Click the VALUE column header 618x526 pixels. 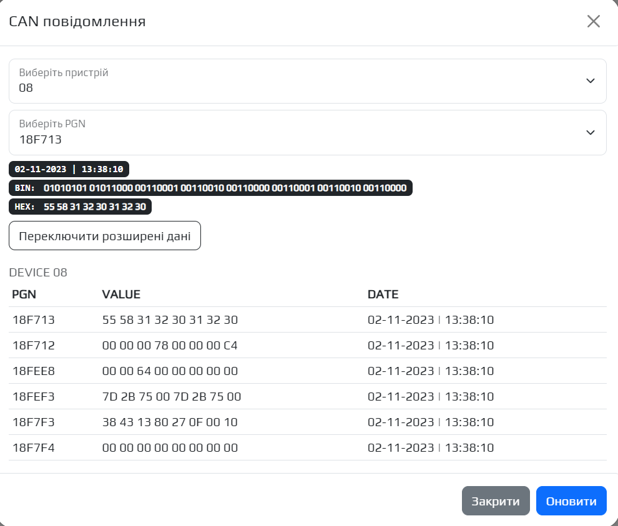pos(121,295)
